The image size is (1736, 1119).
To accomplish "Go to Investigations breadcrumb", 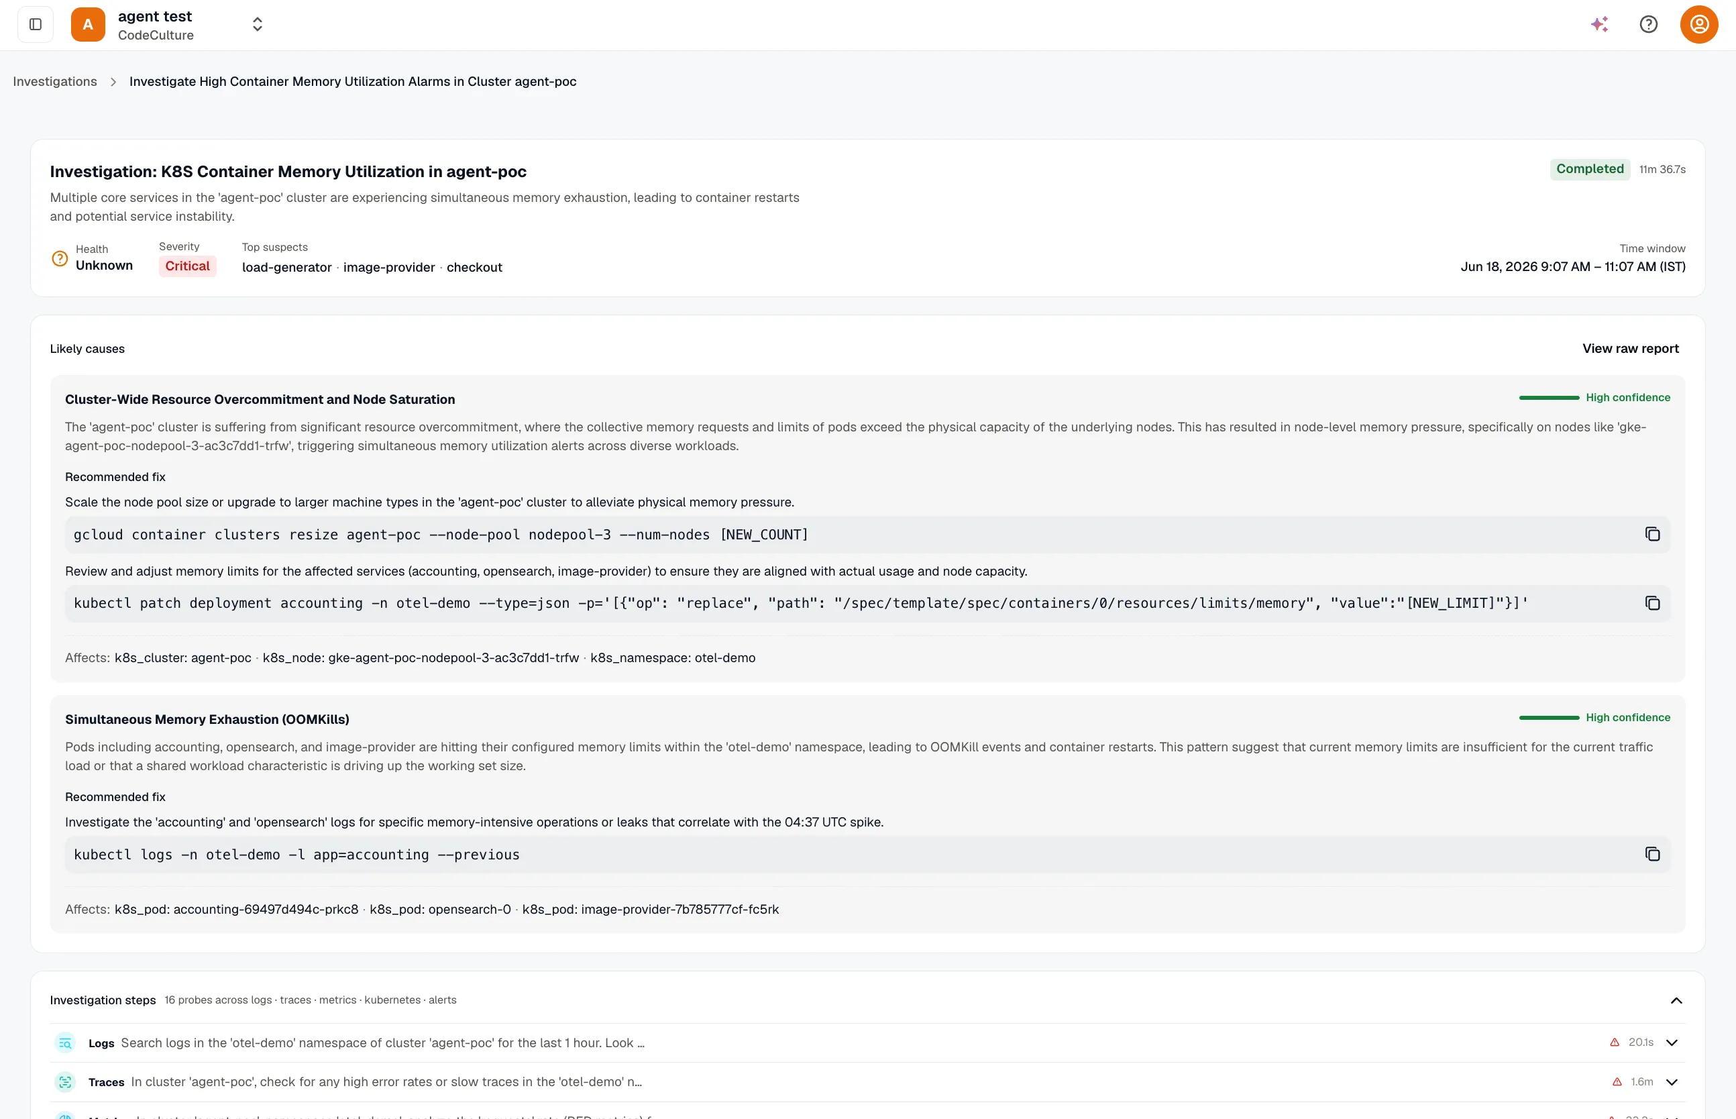I will tap(54, 81).
